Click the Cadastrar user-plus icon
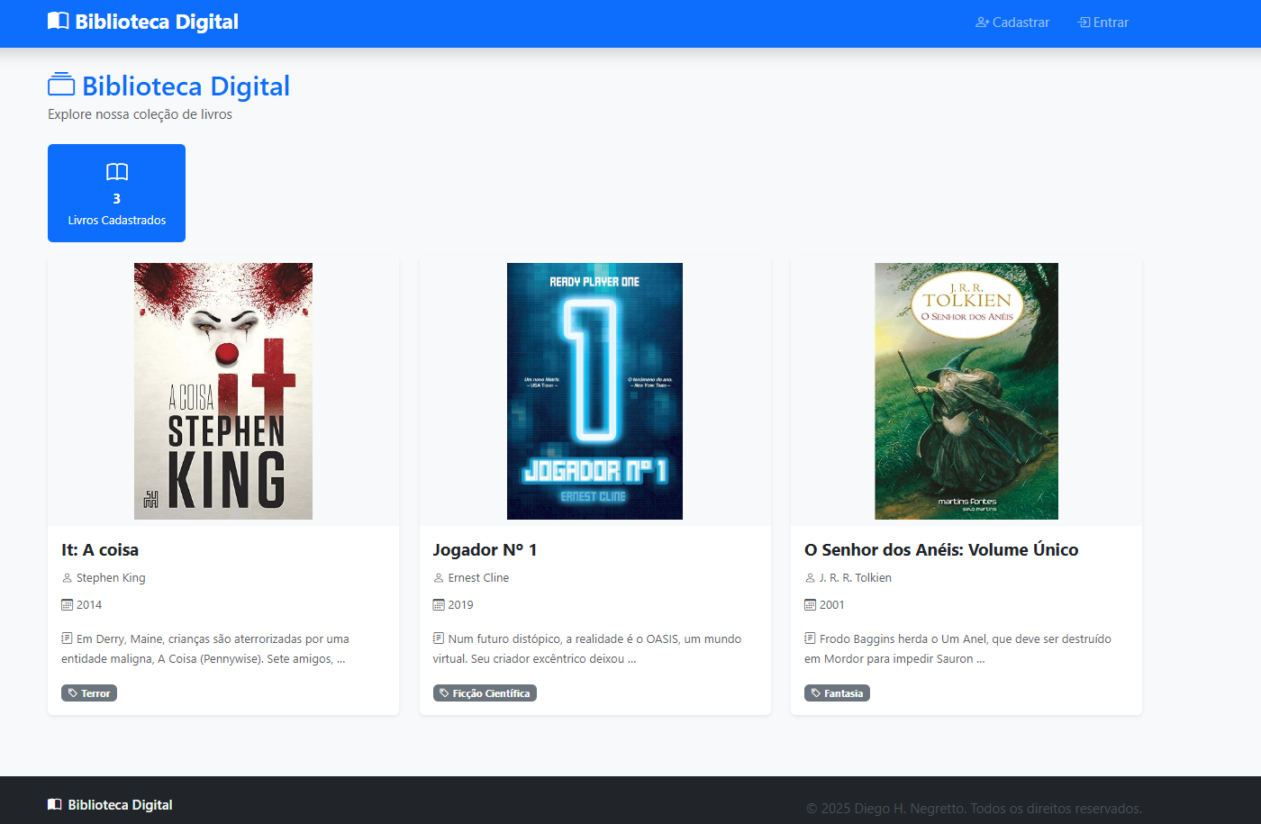The width and height of the screenshot is (1261, 824). coord(983,23)
